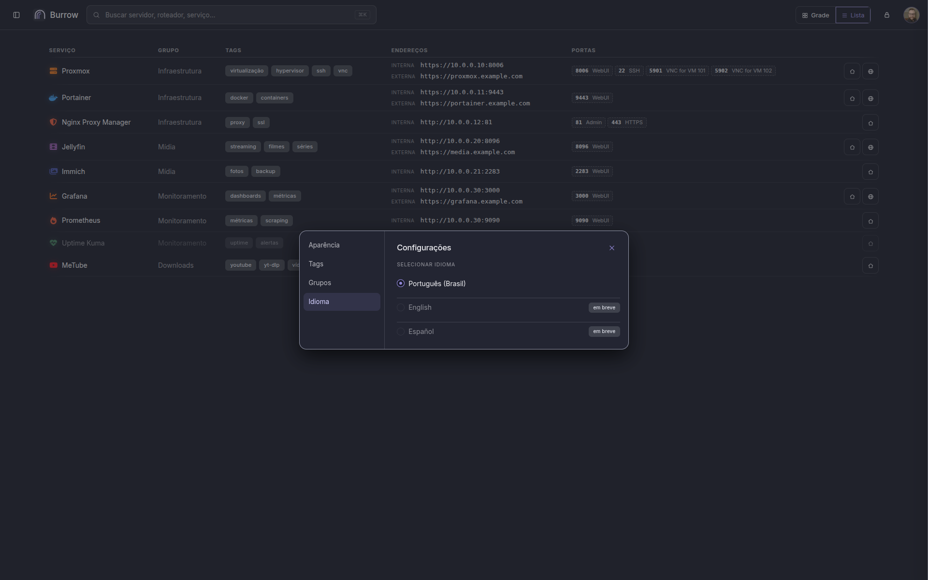Screen dimensions: 928x580
Task: Click the Uptime Kuma heart icon
Action: 53,243
